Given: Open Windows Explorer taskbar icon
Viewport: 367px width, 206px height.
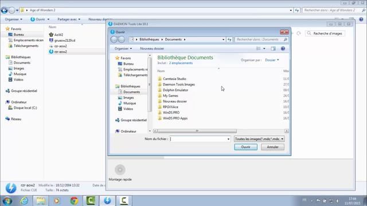Looking at the screenshot, I should (x=41, y=201).
